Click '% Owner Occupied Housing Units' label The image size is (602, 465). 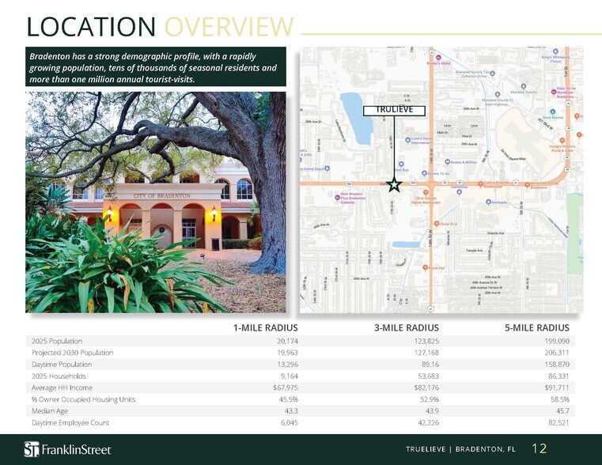(x=83, y=399)
